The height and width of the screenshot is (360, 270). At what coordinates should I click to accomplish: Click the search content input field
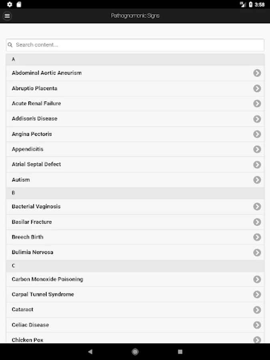(x=135, y=45)
